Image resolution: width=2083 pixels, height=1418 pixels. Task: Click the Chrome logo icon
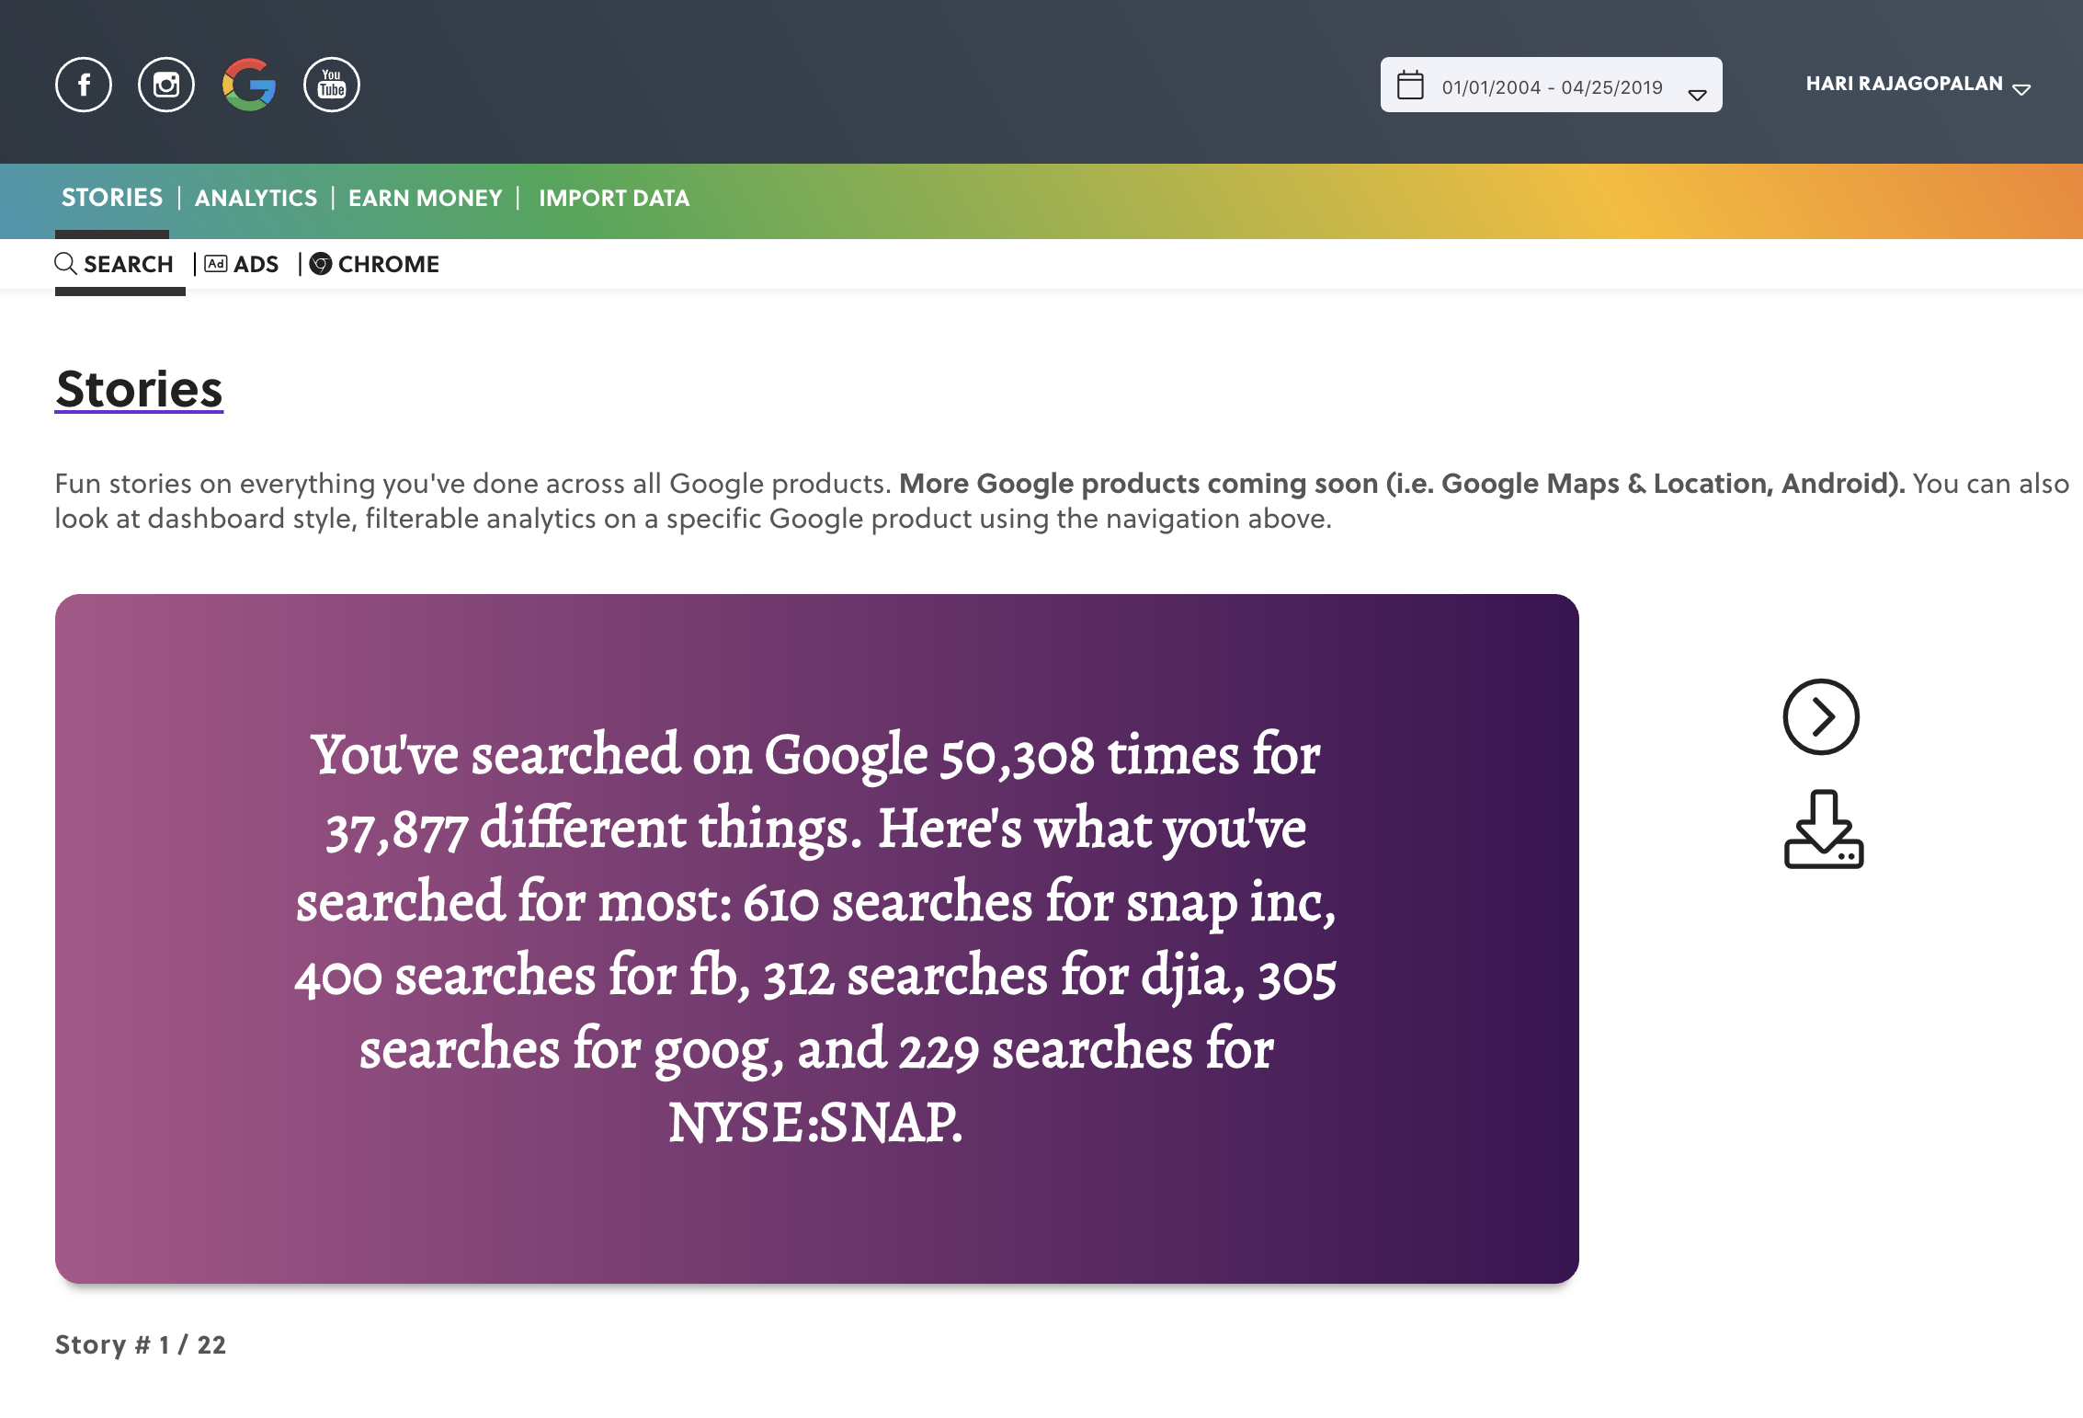tap(321, 264)
